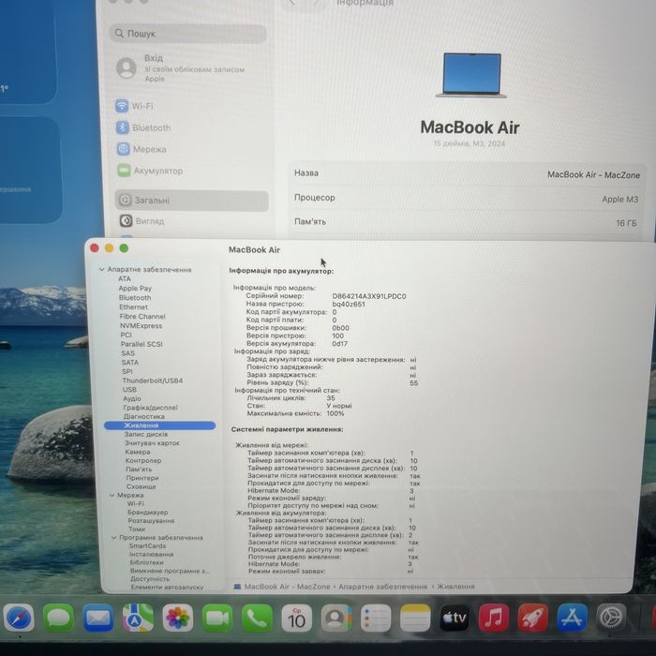
Task: Zoom System Information with green button
Action: click(124, 248)
